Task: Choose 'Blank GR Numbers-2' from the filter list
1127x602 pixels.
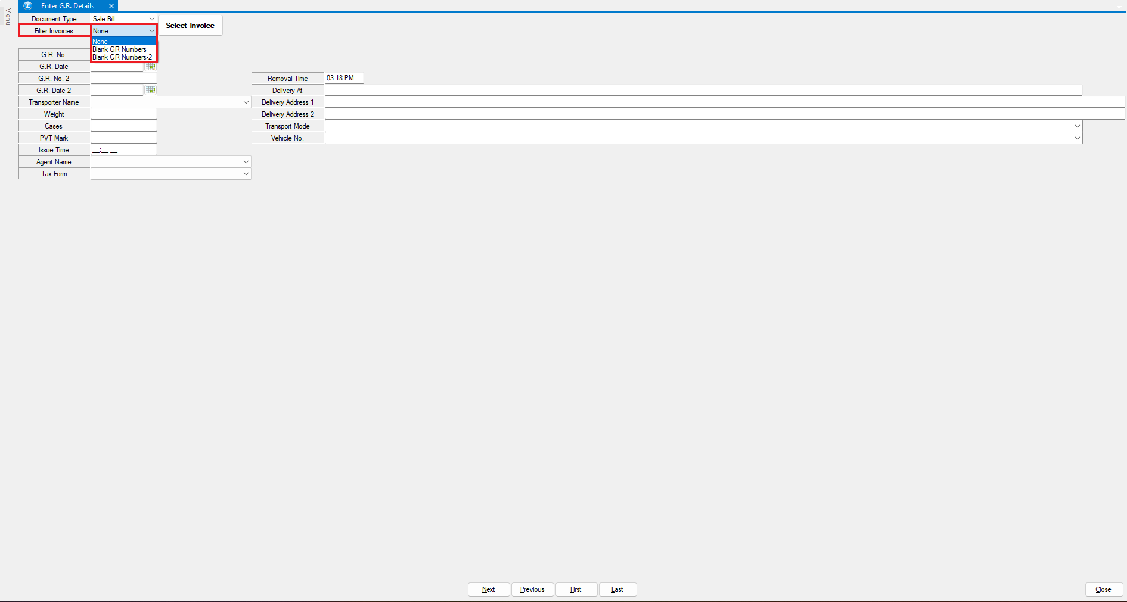Action: (x=122, y=57)
